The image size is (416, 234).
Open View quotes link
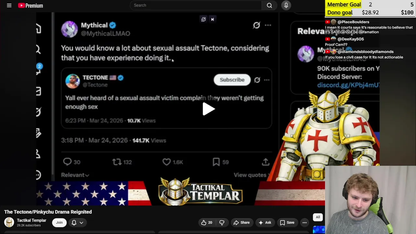[x=250, y=175]
